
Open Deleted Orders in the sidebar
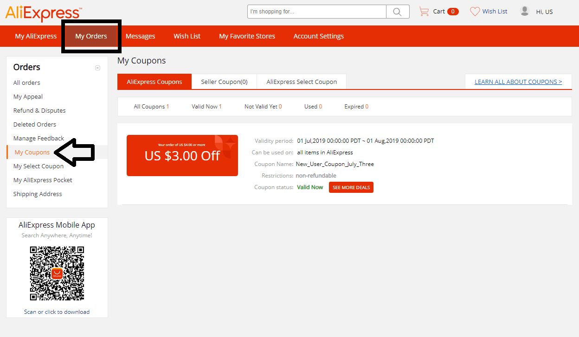(x=35, y=124)
